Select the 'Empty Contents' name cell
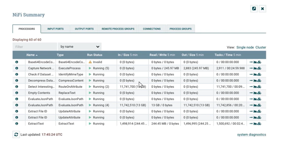Screen dimensions: 288x141 [40, 93]
